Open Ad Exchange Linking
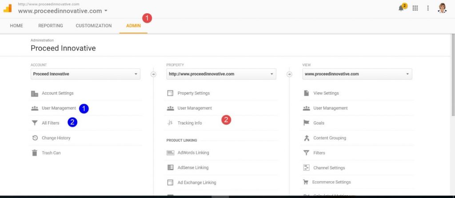Screen dimensions: 455x198 point(197,182)
